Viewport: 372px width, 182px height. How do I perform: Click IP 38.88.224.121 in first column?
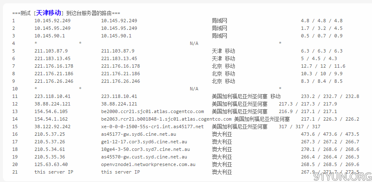click(x=53, y=104)
